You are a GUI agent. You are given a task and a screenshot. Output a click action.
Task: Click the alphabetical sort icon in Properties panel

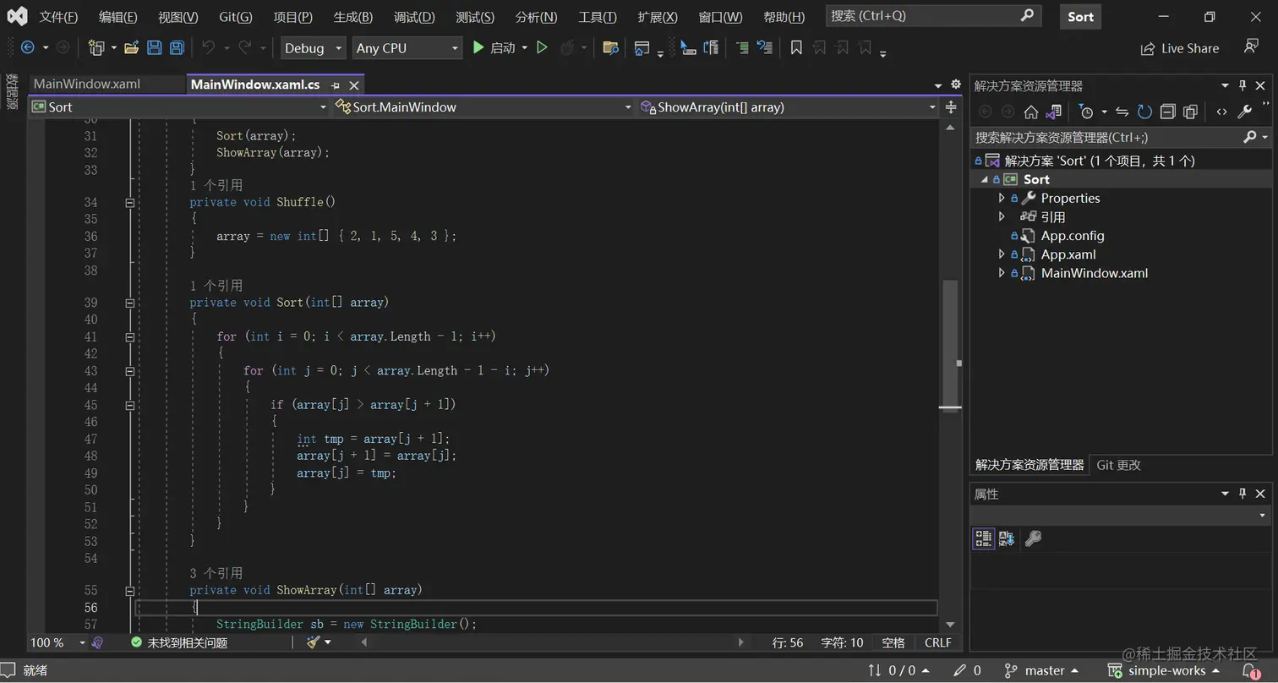click(1006, 538)
